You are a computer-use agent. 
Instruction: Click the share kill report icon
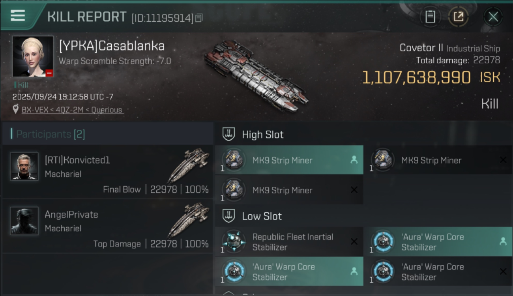coord(458,17)
